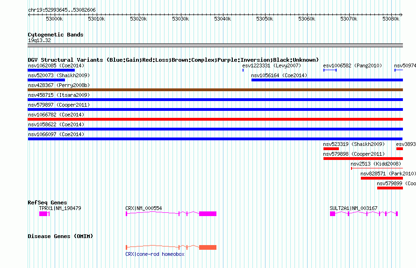Select the gray 19q13.32 cytogenetic band bar

pyautogui.click(x=215, y=45)
